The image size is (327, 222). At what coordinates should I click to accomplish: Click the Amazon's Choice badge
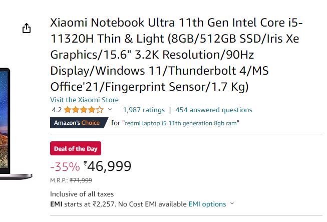tap(79, 123)
